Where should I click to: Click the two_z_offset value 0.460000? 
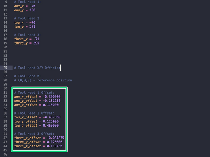[51, 126]
